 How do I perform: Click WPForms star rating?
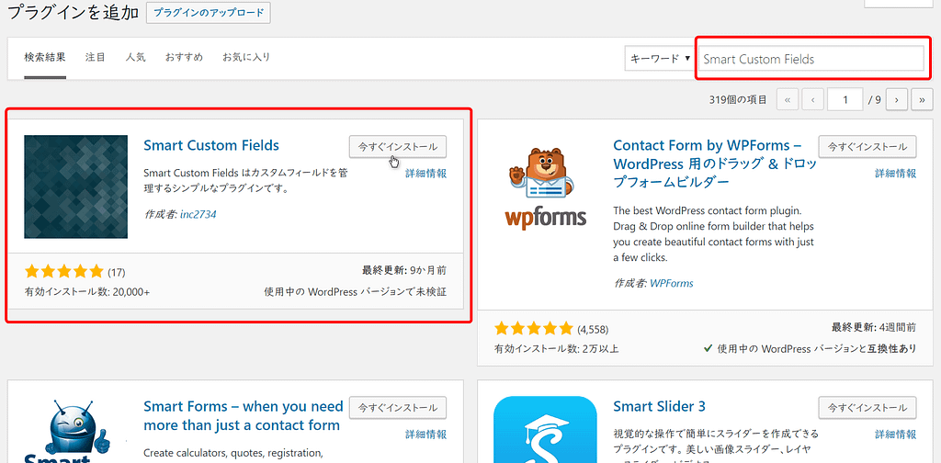click(534, 329)
